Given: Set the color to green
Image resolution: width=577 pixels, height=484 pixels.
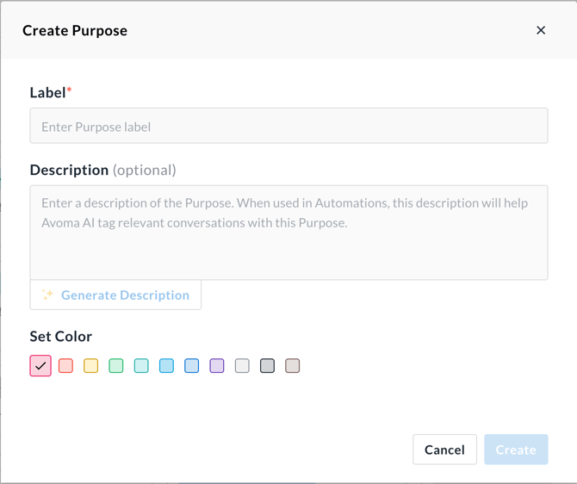Looking at the screenshot, I should coord(116,366).
